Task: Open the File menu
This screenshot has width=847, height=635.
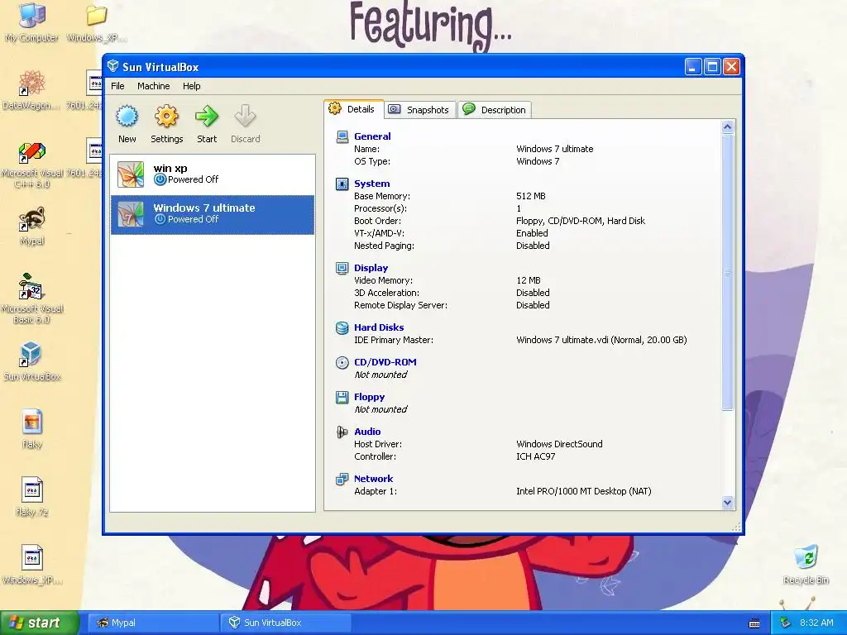Action: 117,86
